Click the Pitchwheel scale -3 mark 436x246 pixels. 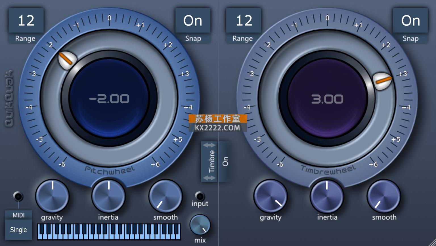tap(33, 74)
